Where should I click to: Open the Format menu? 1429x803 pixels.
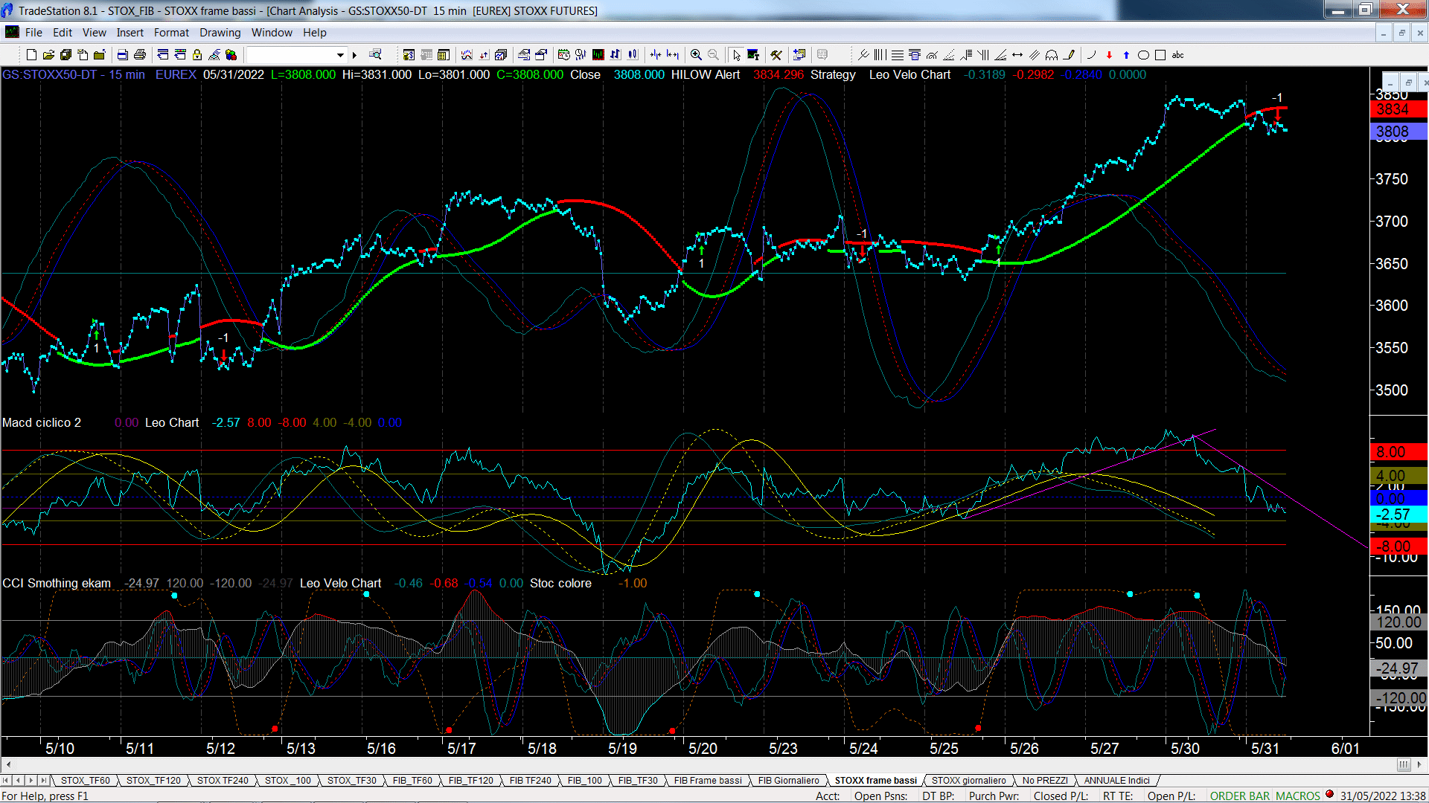[171, 33]
